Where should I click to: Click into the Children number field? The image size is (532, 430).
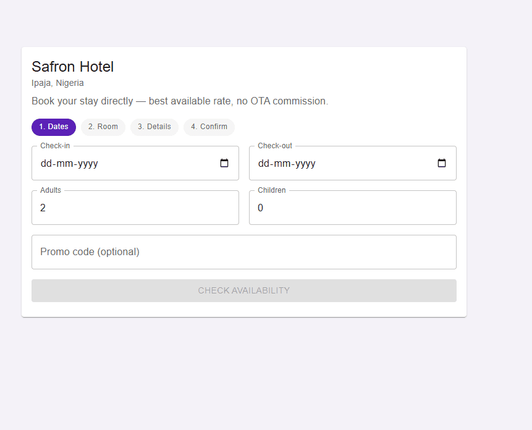tap(353, 208)
